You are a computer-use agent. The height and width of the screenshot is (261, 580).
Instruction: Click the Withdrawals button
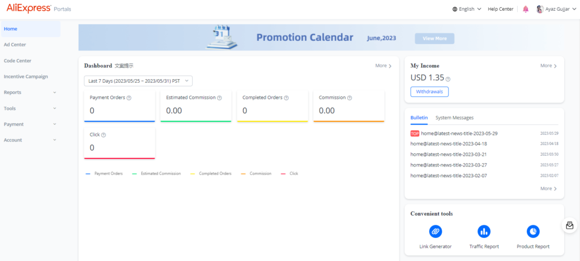[429, 92]
